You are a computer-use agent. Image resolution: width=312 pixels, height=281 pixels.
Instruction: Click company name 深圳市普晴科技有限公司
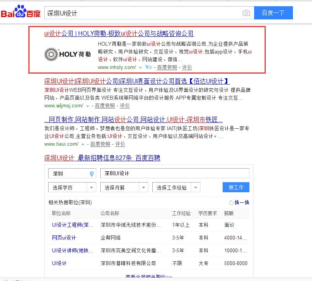[x=128, y=263]
